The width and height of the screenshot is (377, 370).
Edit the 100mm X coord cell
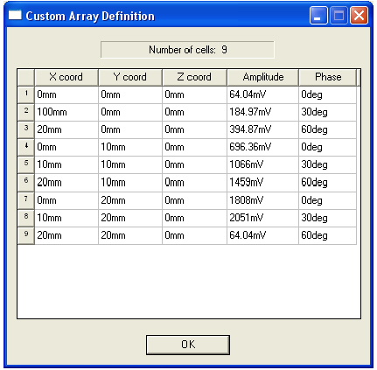(66, 112)
